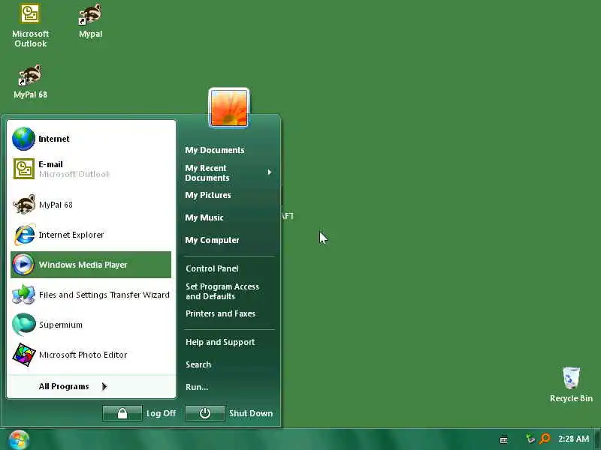Open My Music from Start menu
Image resolution: width=601 pixels, height=450 pixels.
(x=204, y=217)
